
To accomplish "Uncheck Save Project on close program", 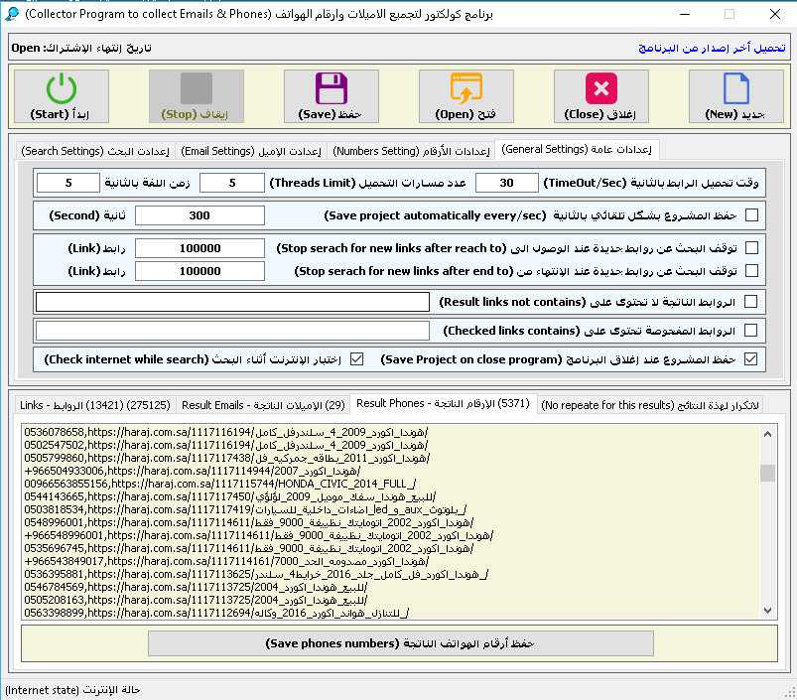I will pos(750,358).
